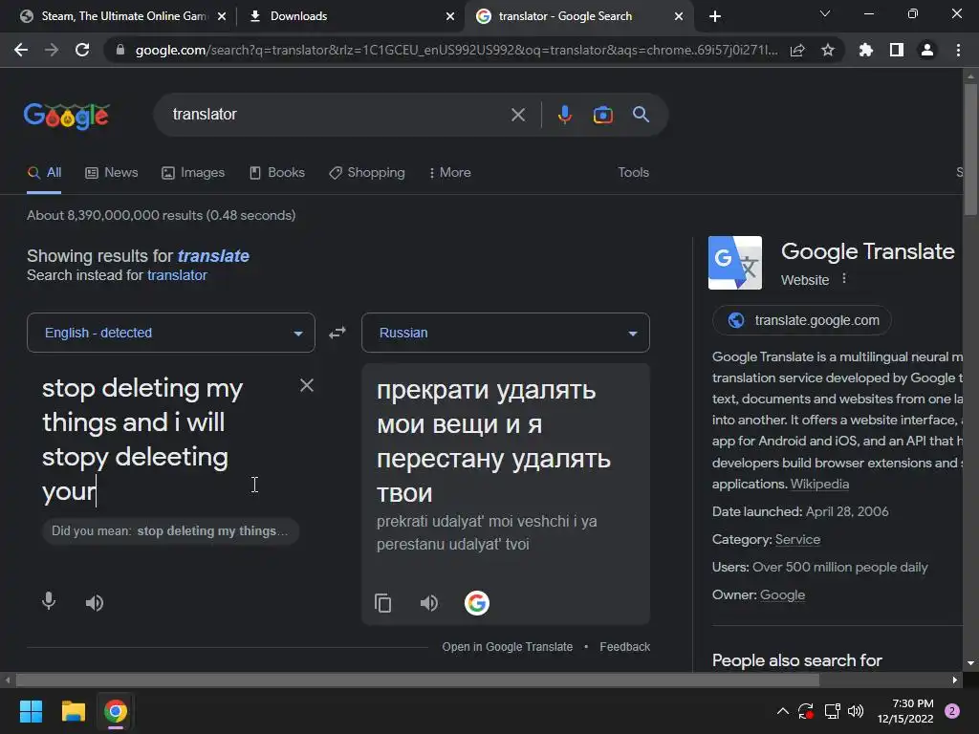Open search by image camera icon
The height and width of the screenshot is (734, 979).
602,115
